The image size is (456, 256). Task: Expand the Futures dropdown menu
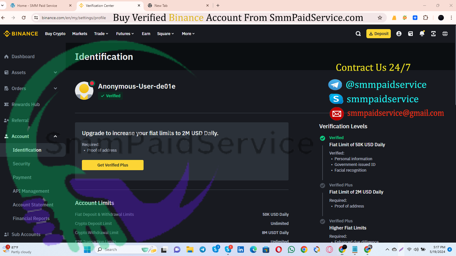tap(125, 34)
